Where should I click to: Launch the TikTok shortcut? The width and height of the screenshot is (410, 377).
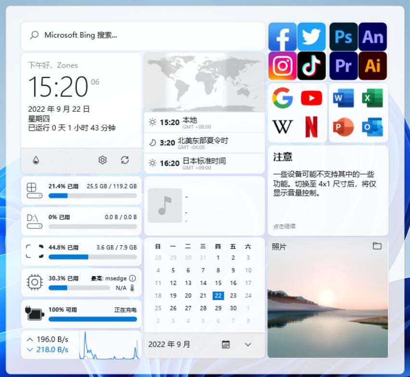tap(311, 66)
